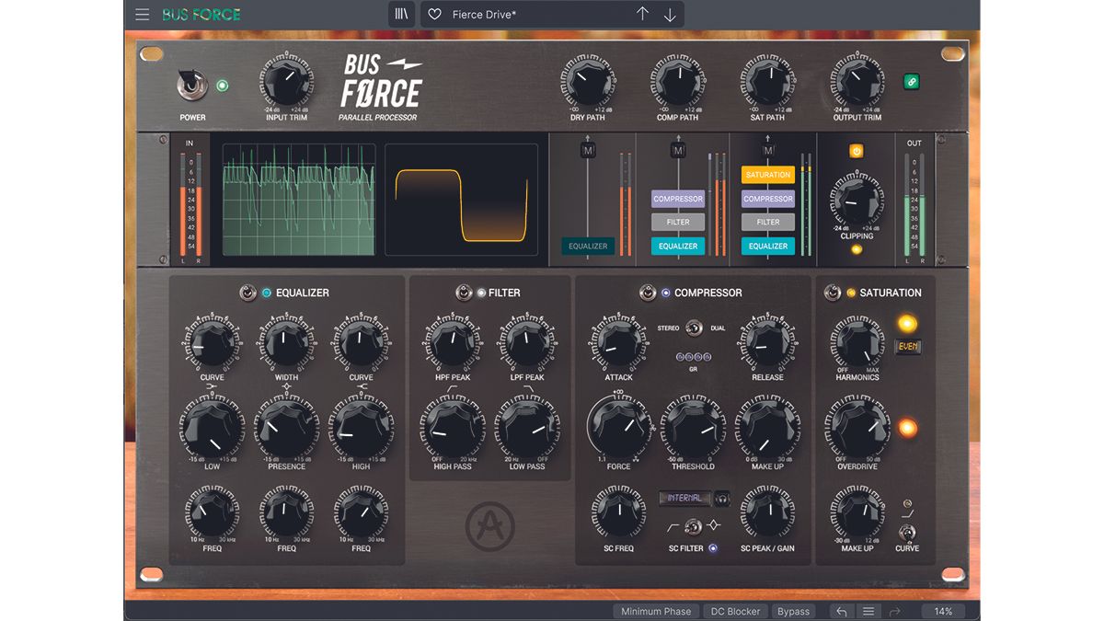This screenshot has height=621, width=1104.
Task: Click the equalizer PRESENCE knob
Action: (286, 428)
